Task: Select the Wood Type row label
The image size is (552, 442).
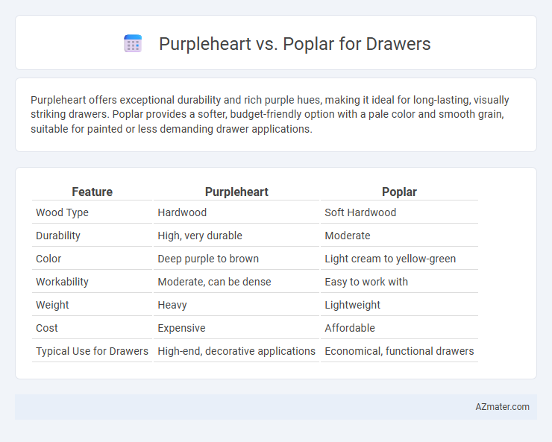Action: tap(63, 212)
